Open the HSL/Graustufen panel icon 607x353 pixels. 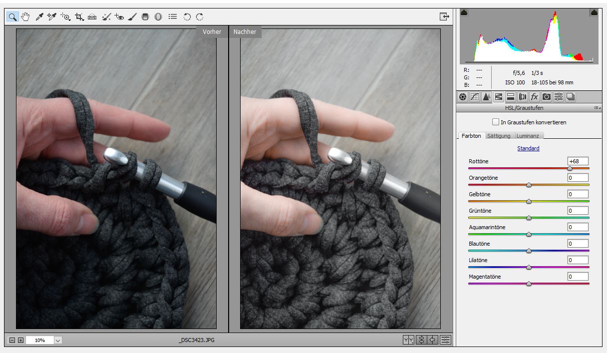[x=499, y=97]
